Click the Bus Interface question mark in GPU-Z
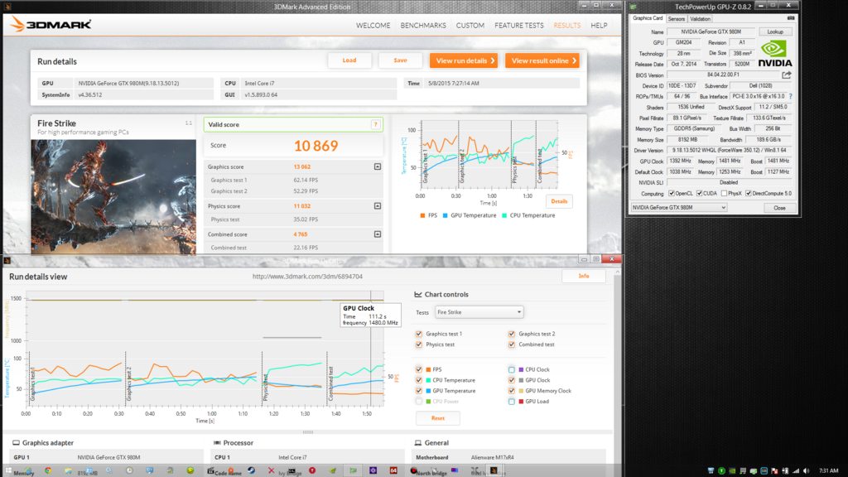Screen dimensions: 848x477 (791, 96)
